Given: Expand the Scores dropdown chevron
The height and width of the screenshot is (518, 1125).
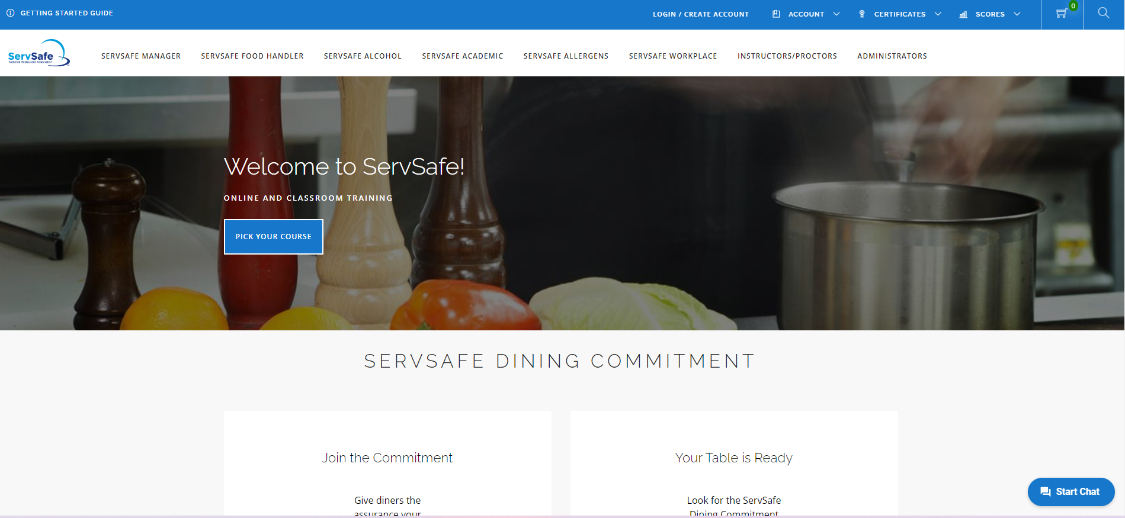Looking at the screenshot, I should (1017, 14).
